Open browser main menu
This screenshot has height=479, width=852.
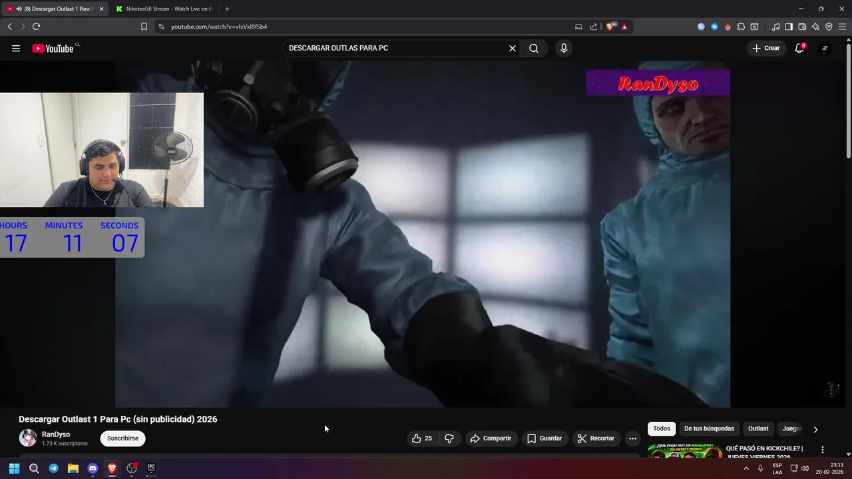pyautogui.click(x=842, y=27)
